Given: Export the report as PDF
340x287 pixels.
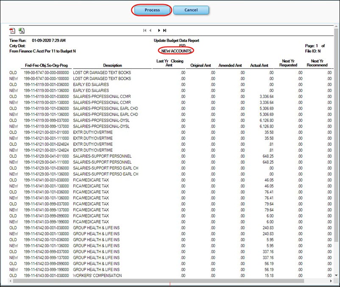Looking at the screenshot, I should [x=13, y=31].
